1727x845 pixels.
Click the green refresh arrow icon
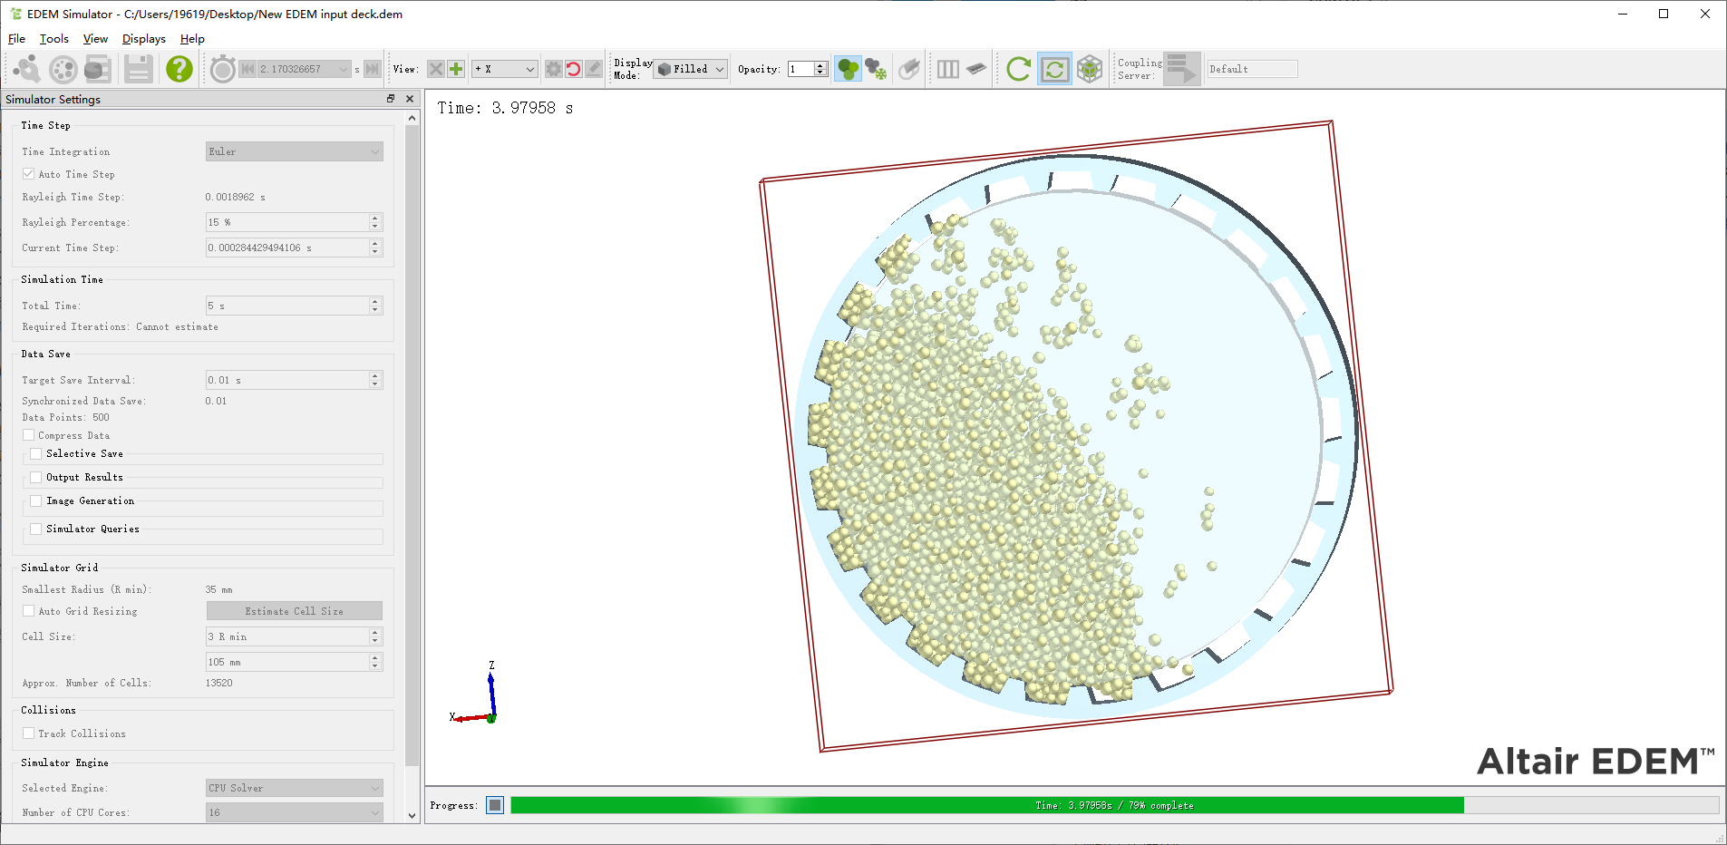click(x=1019, y=69)
